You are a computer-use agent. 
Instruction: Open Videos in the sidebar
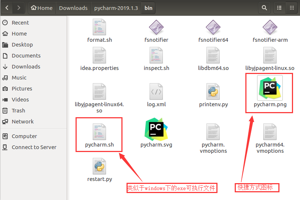[33, 100]
